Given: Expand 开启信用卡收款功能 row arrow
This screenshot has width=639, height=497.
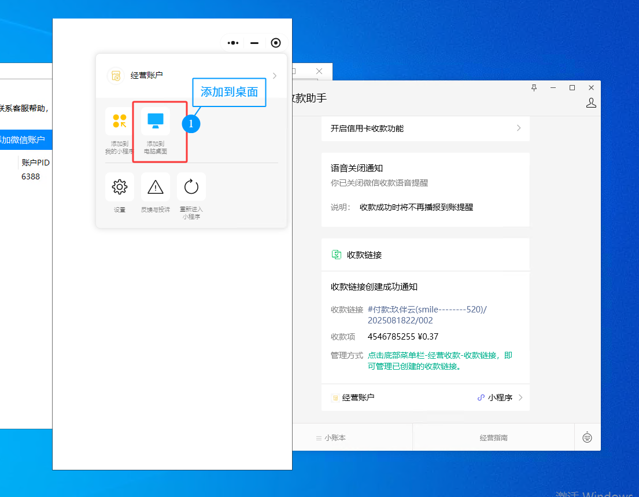Looking at the screenshot, I should tap(519, 128).
